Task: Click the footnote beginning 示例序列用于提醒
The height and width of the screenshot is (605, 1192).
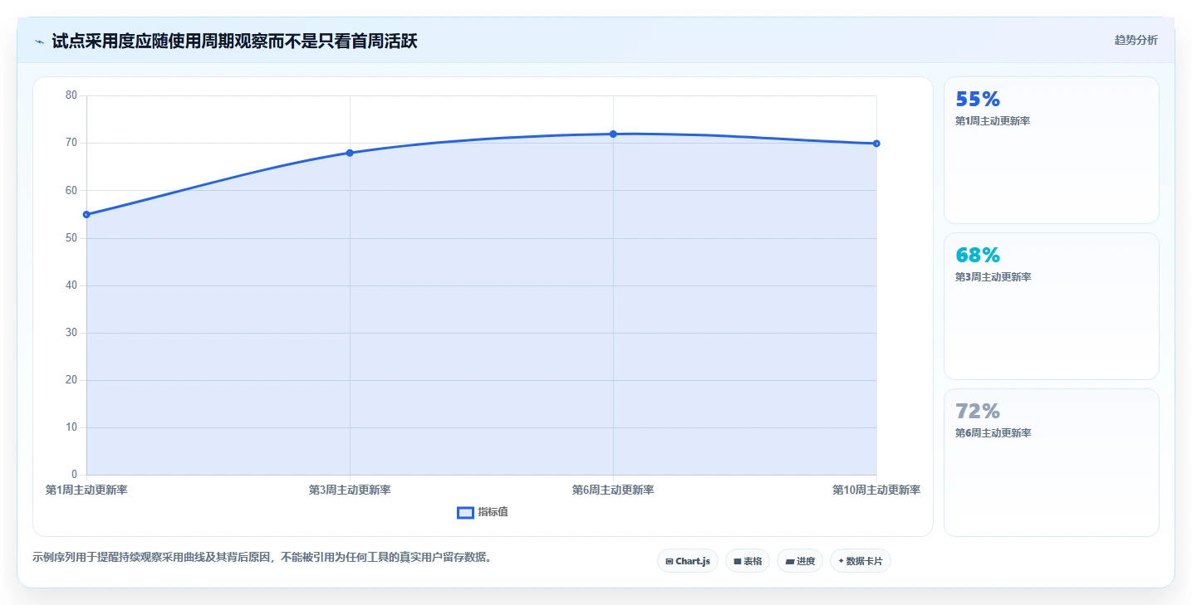Action: [262, 558]
